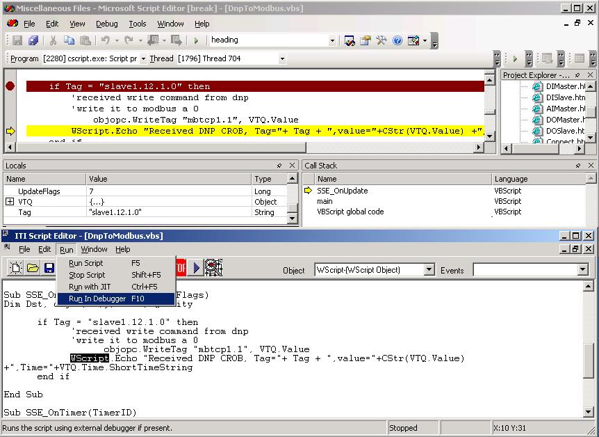This screenshot has width=599, height=437.
Task: Expand the VTQ object in Locals
Action: [x=10, y=202]
